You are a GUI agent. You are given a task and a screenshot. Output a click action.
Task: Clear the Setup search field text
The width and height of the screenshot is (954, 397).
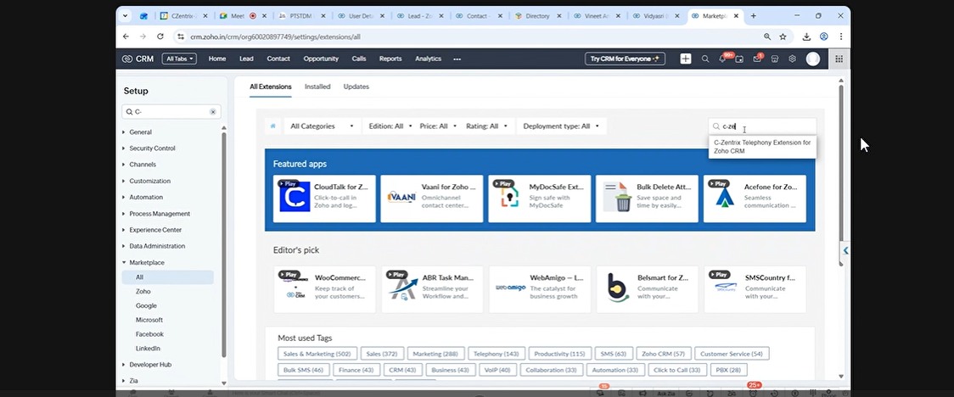pyautogui.click(x=213, y=112)
